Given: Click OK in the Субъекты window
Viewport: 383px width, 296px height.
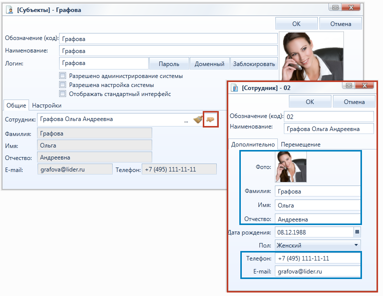Looking at the screenshot, I should tap(296, 23).
